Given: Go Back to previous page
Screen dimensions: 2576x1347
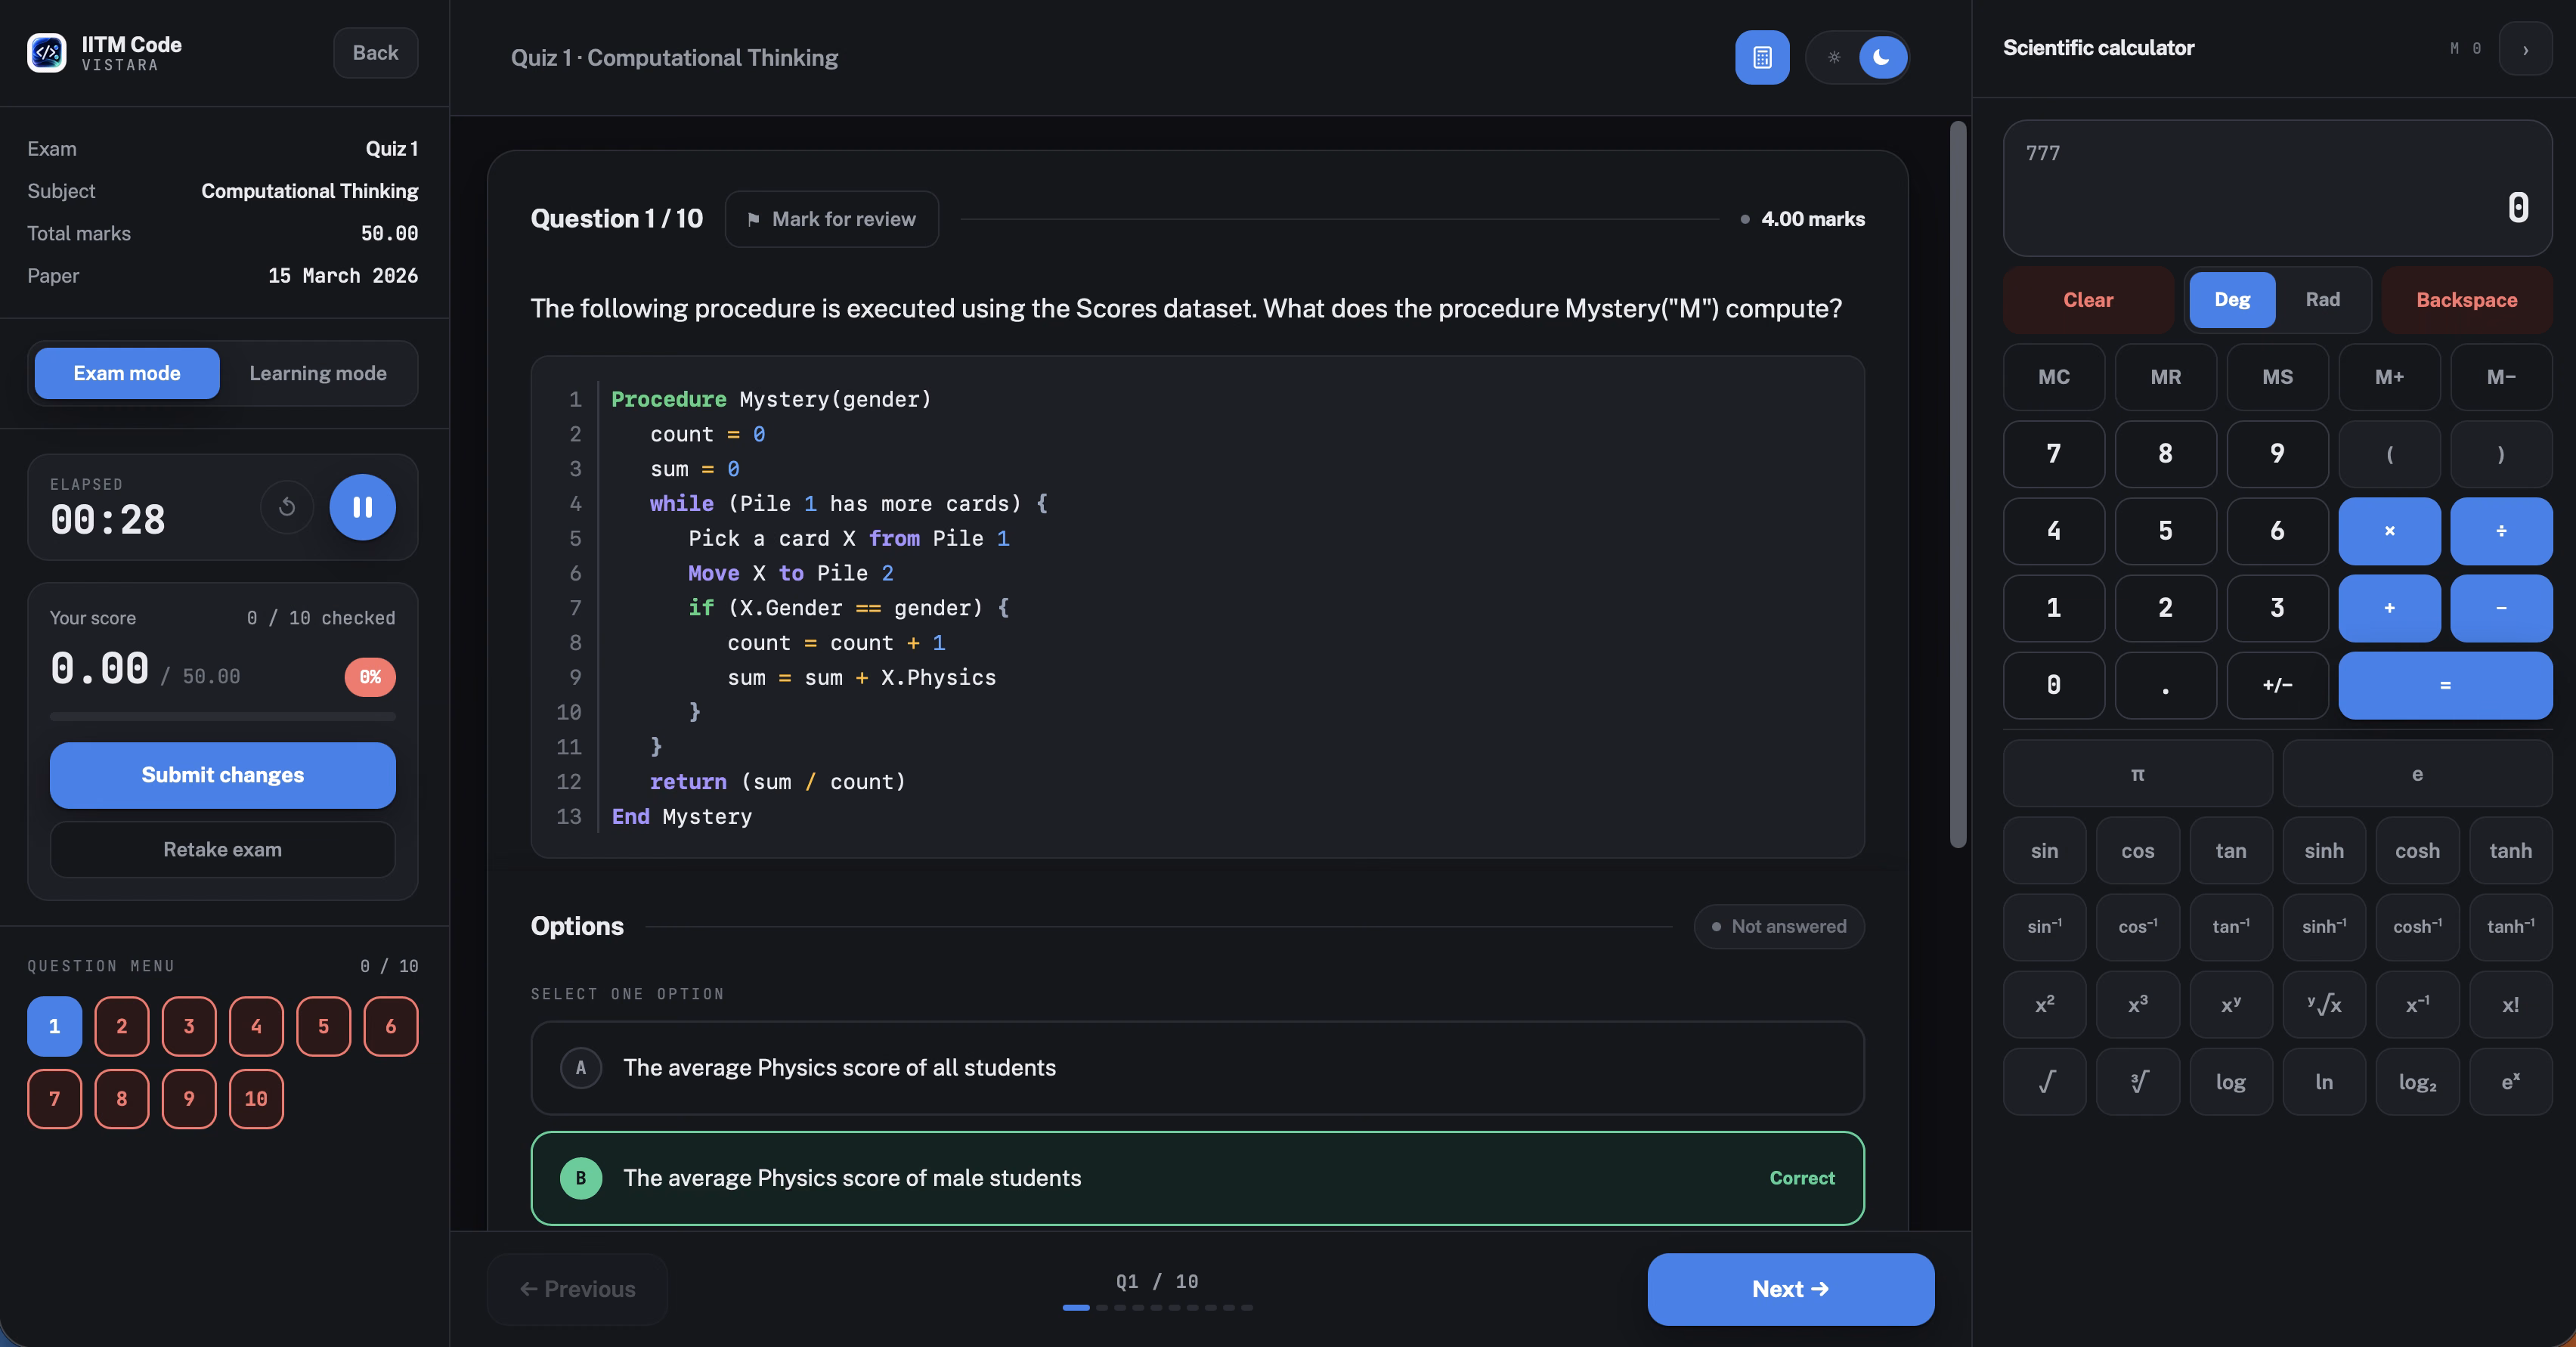Looking at the screenshot, I should pos(375,53).
